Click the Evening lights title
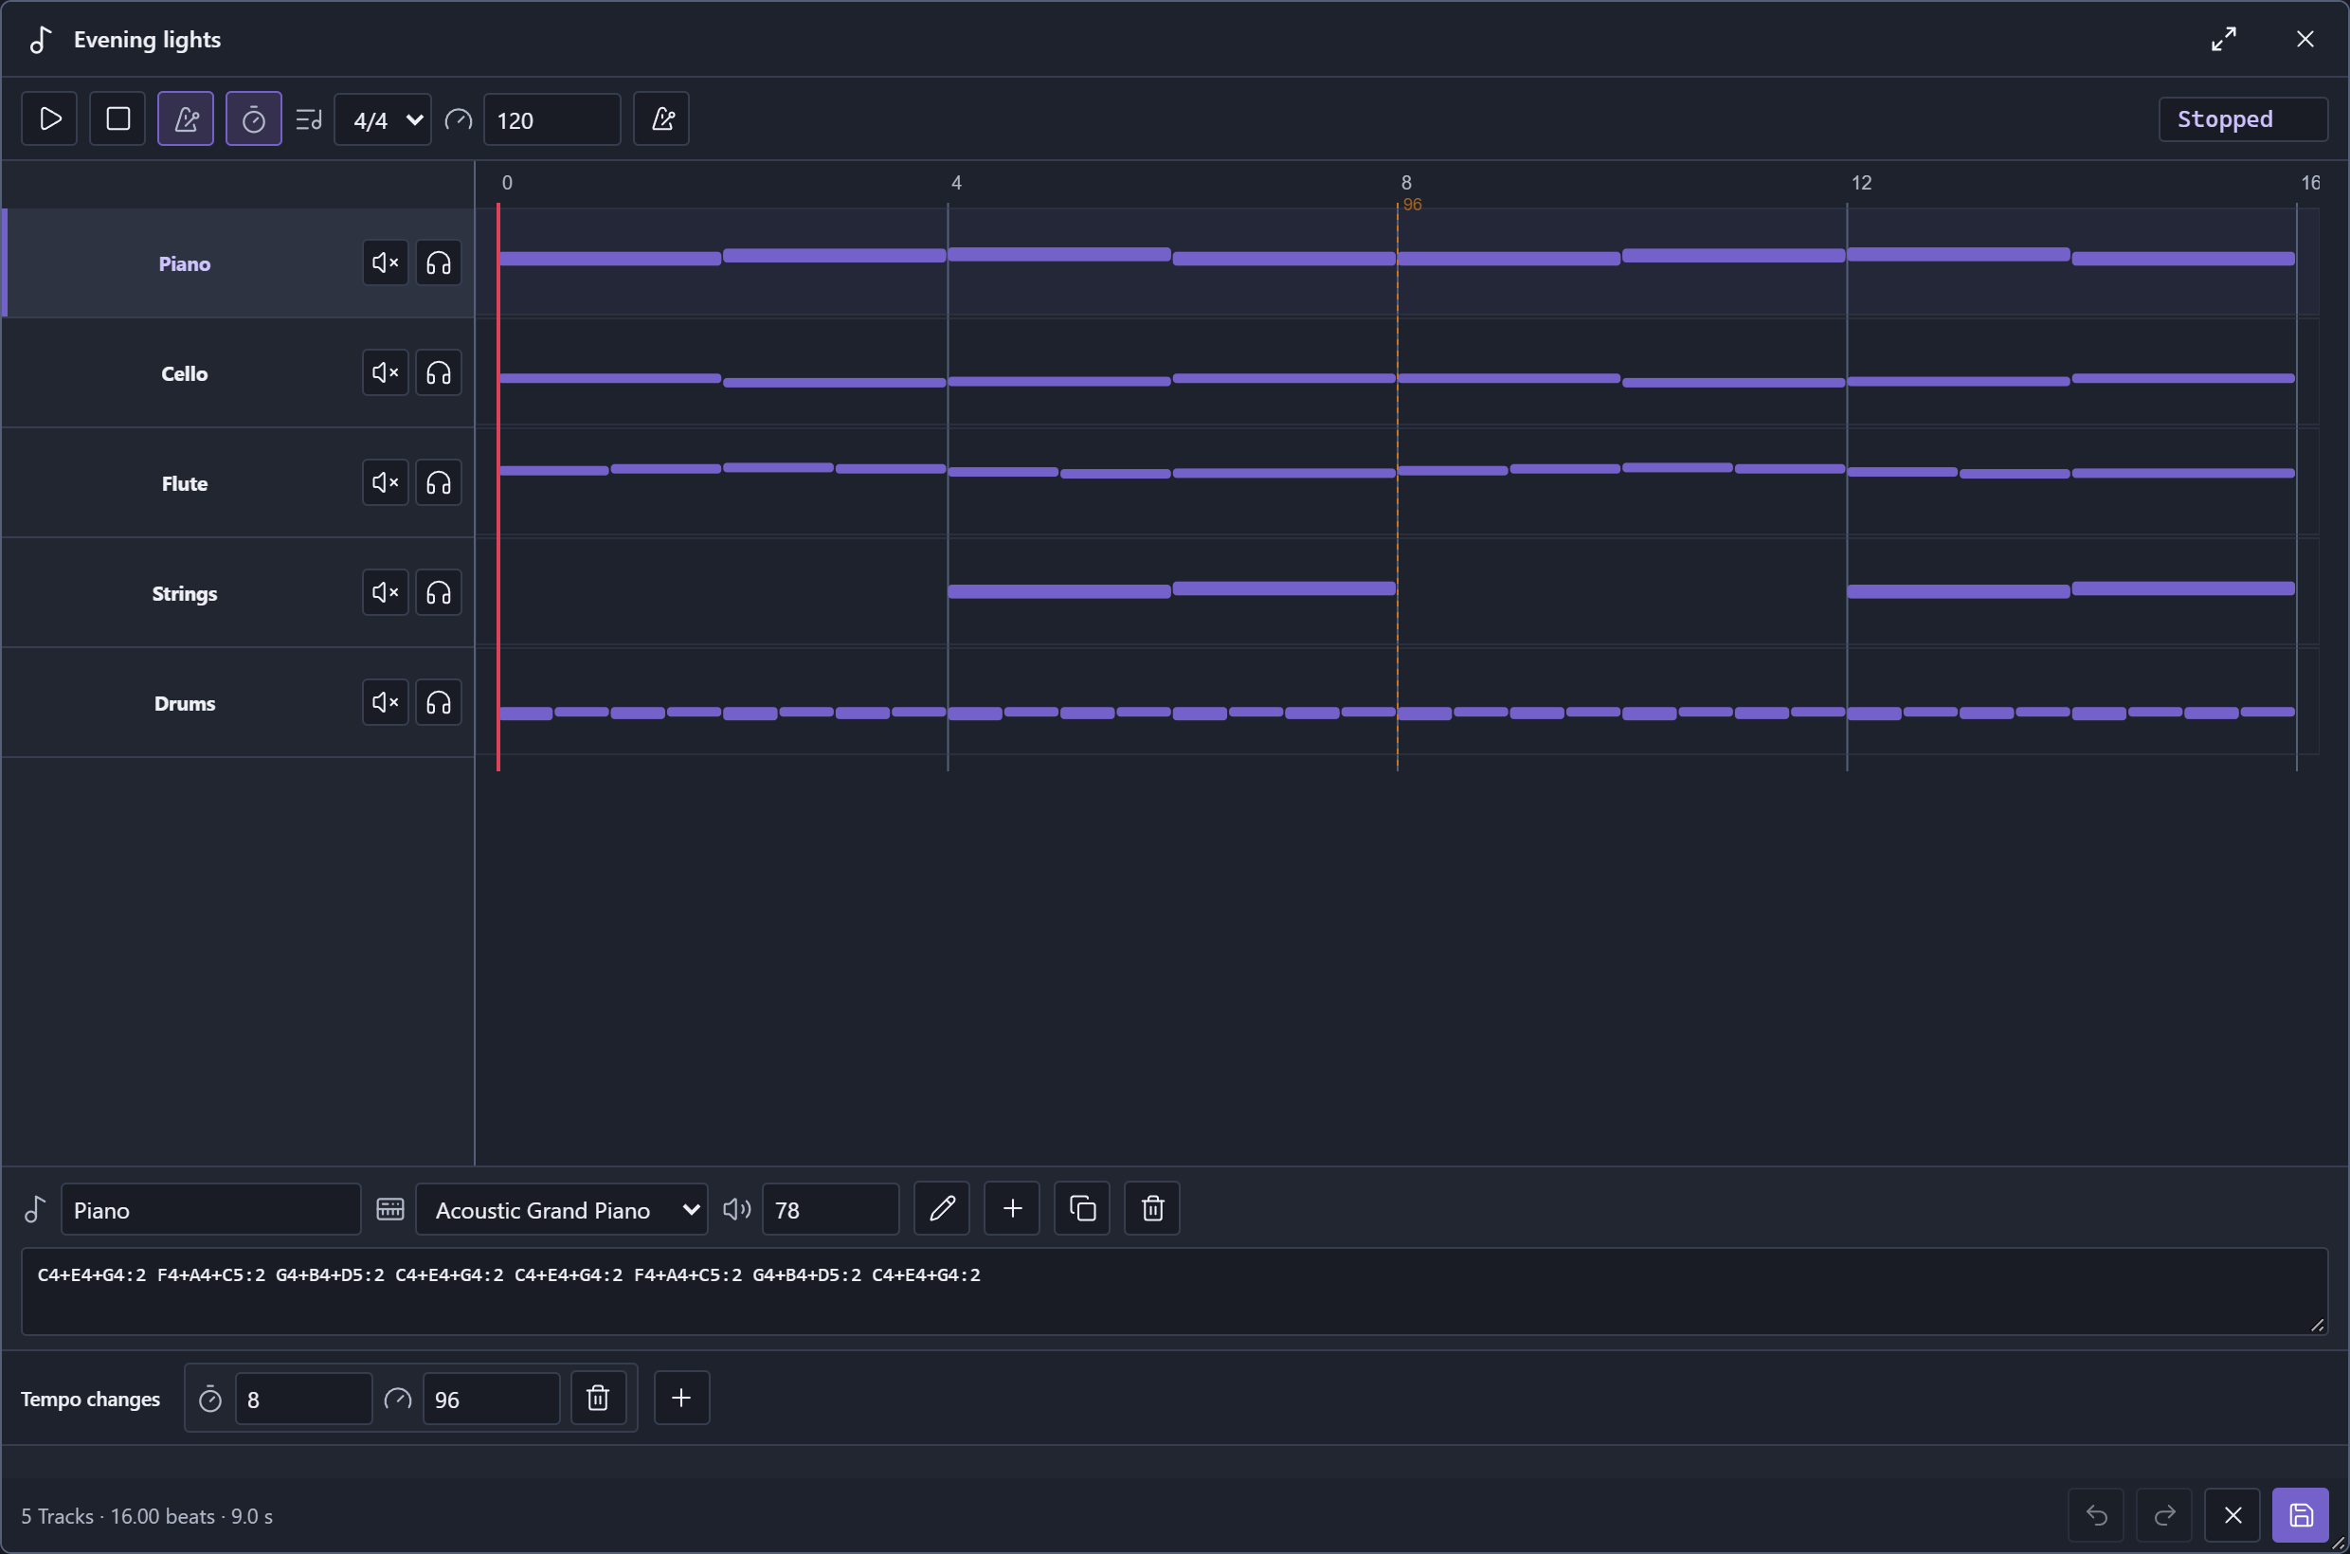 147,39
